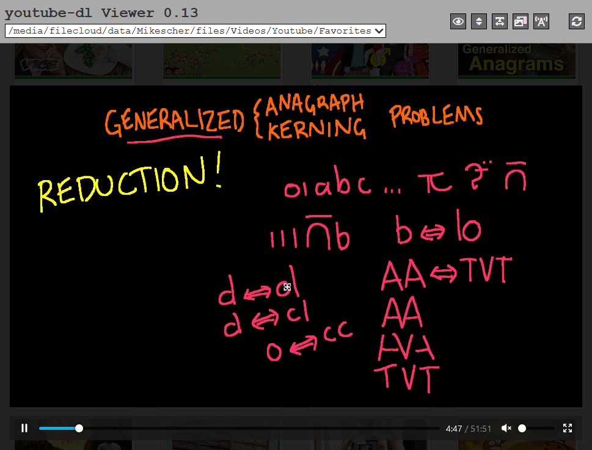The image size is (592, 450).
Task: Click the volume level slider
Action: (536, 428)
